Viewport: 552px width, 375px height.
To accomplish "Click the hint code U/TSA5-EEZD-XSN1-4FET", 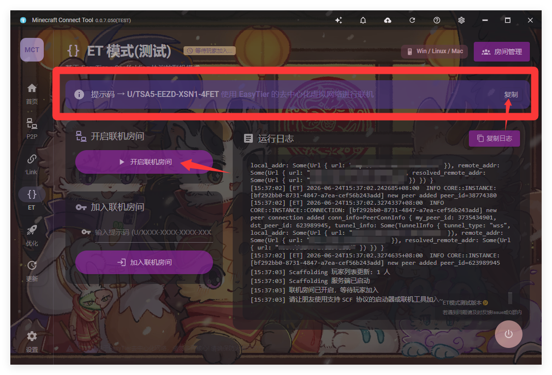I will click(173, 94).
